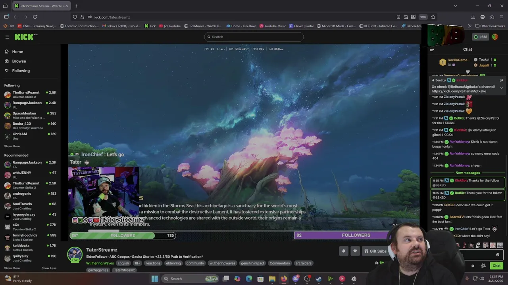The height and width of the screenshot is (285, 508).
Task: Expand the pinned message chevron
Action: click(501, 88)
